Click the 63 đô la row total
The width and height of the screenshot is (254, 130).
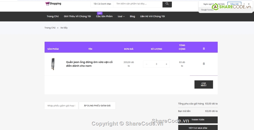[182, 64]
